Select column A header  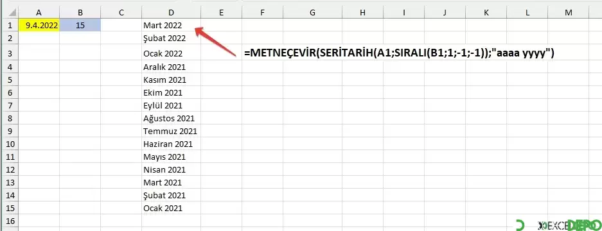(x=39, y=13)
